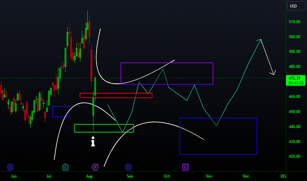The image size is (307, 181).
Task: Click the Sep label on time axis
Action: (x=130, y=176)
